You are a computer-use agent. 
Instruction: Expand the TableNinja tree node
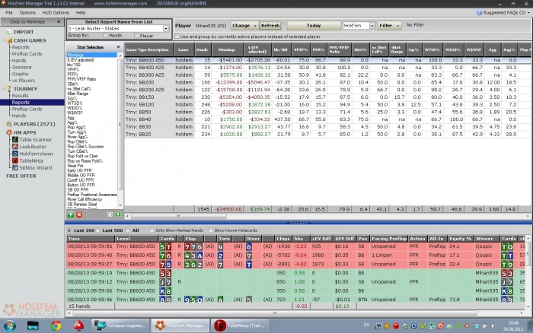coord(9,160)
